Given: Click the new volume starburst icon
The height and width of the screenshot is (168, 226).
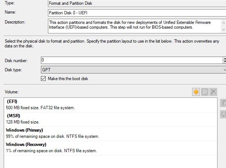Looking at the screenshot, I should tap(196, 92).
